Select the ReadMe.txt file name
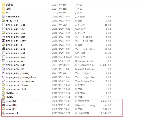Viewport: 144px width, 120px height. pyautogui.click(x=12, y=17)
